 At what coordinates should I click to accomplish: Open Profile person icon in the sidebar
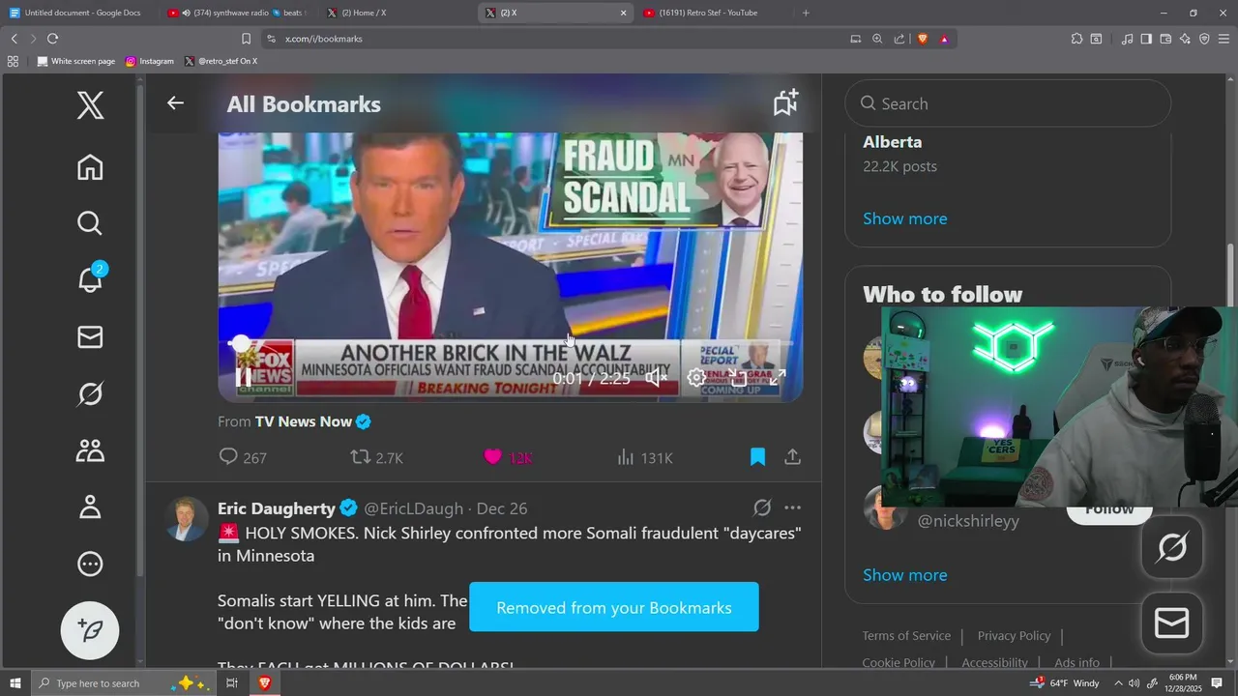pyautogui.click(x=90, y=507)
